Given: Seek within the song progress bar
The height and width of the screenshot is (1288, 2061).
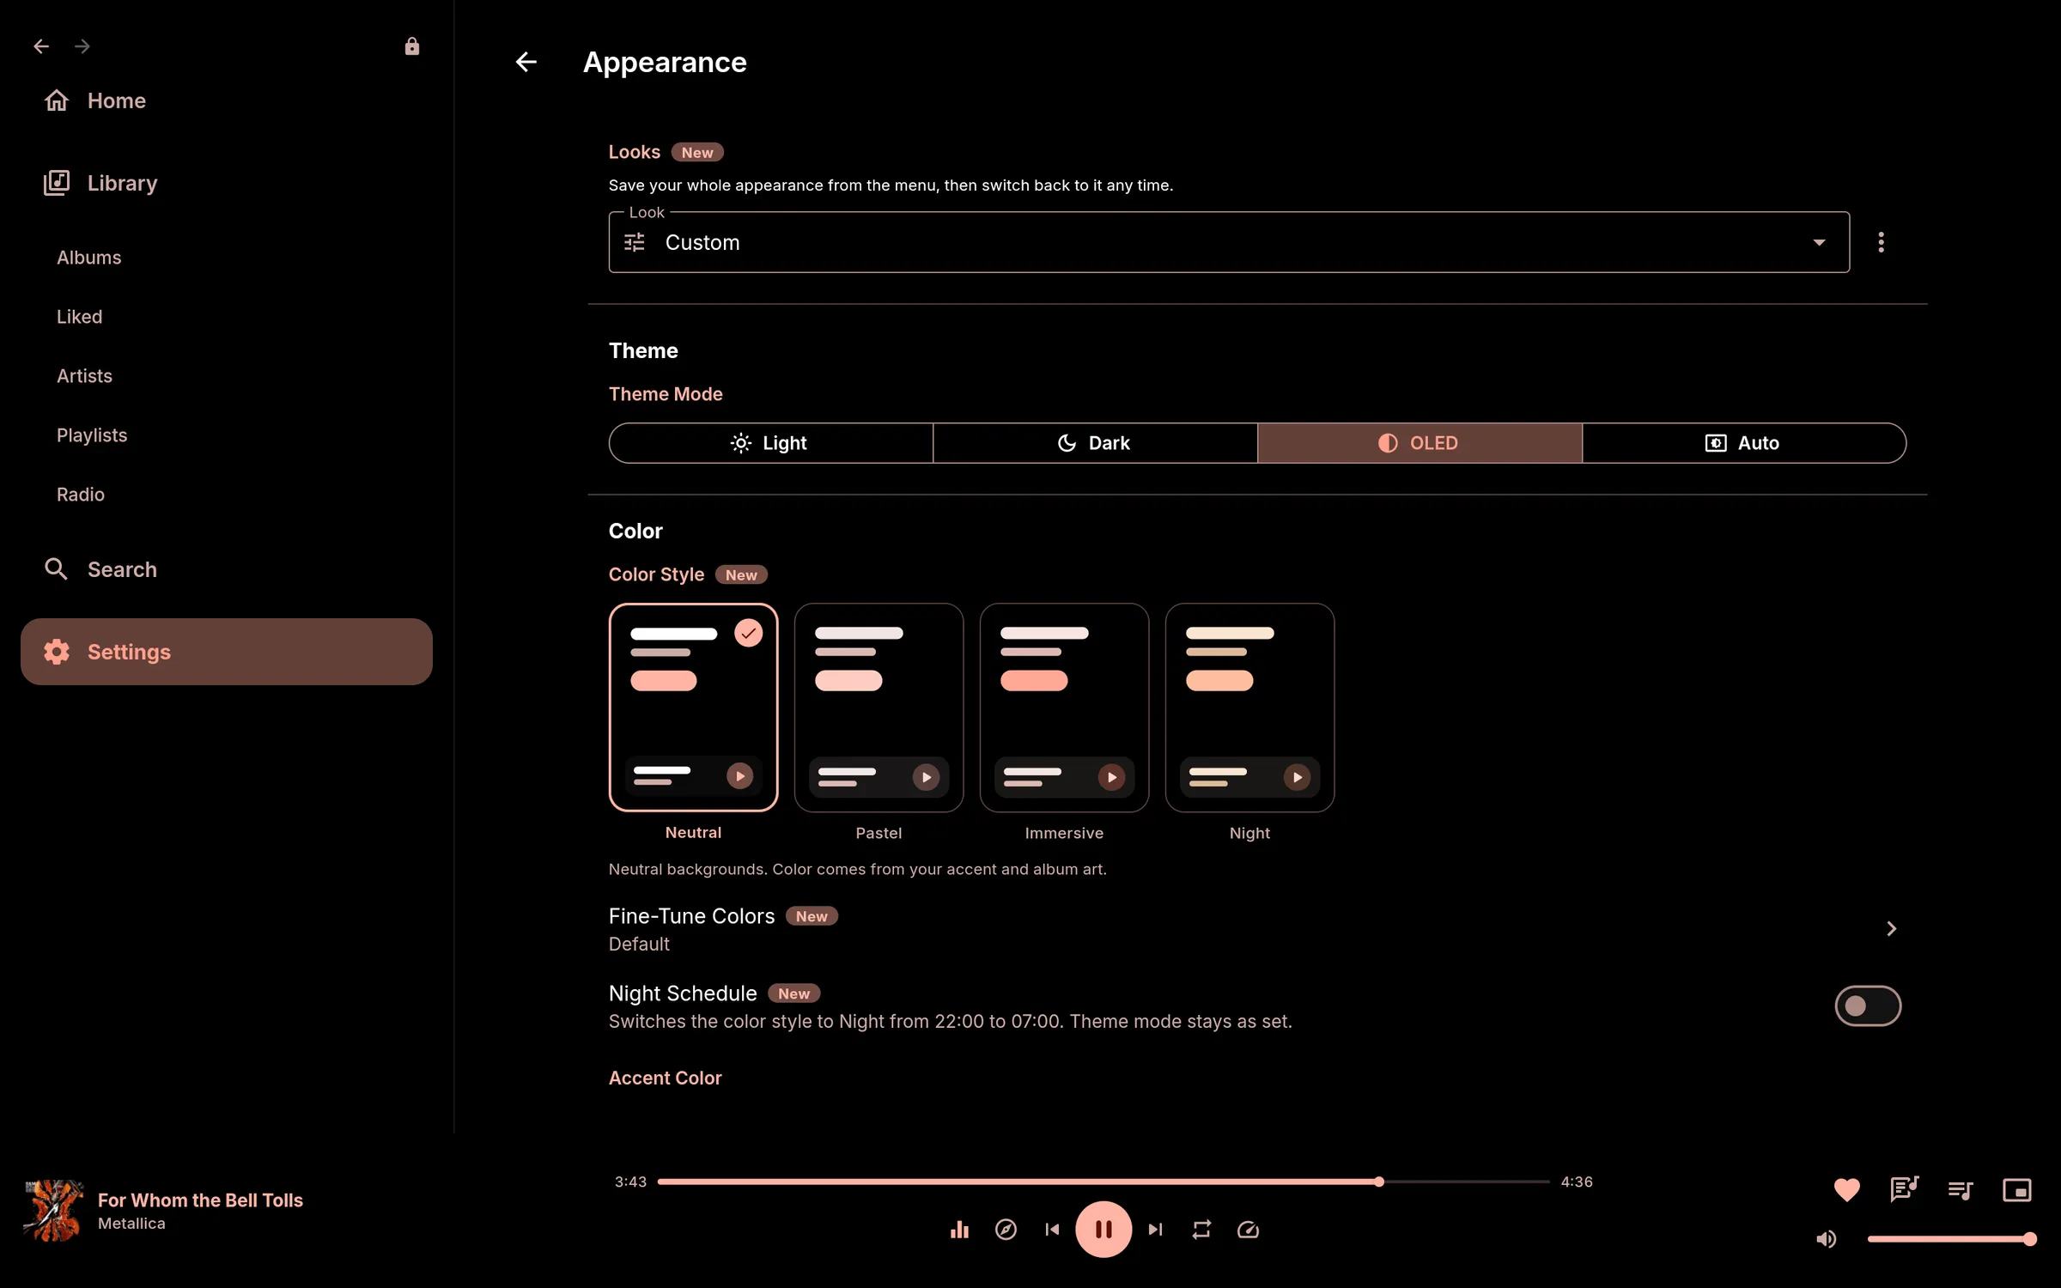Looking at the screenshot, I should click(x=1103, y=1182).
